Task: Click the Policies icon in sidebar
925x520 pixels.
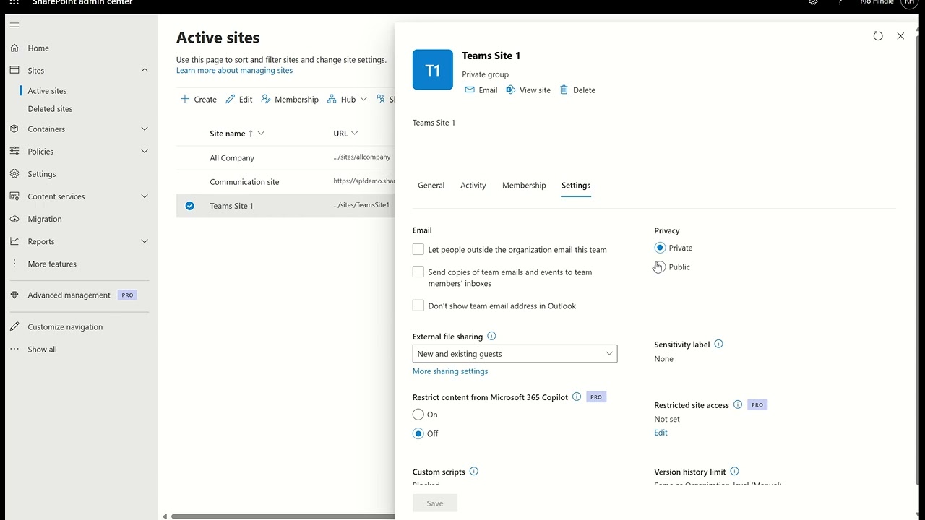Action: (14, 152)
